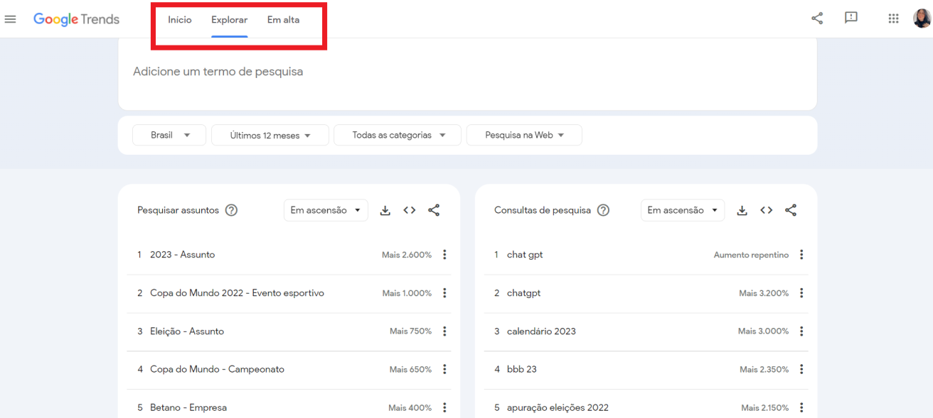
Task: Share the Consultas de pesquisa card
Action: [791, 210]
